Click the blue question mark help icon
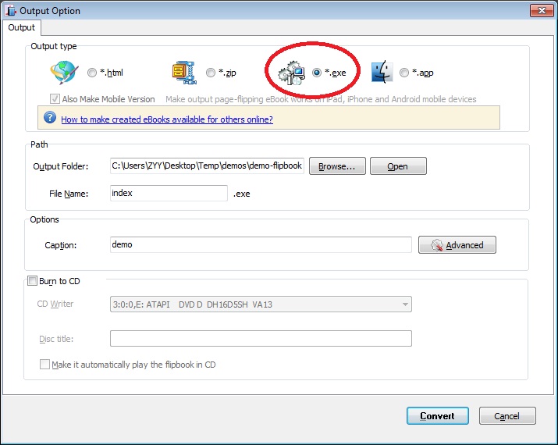 (x=50, y=117)
